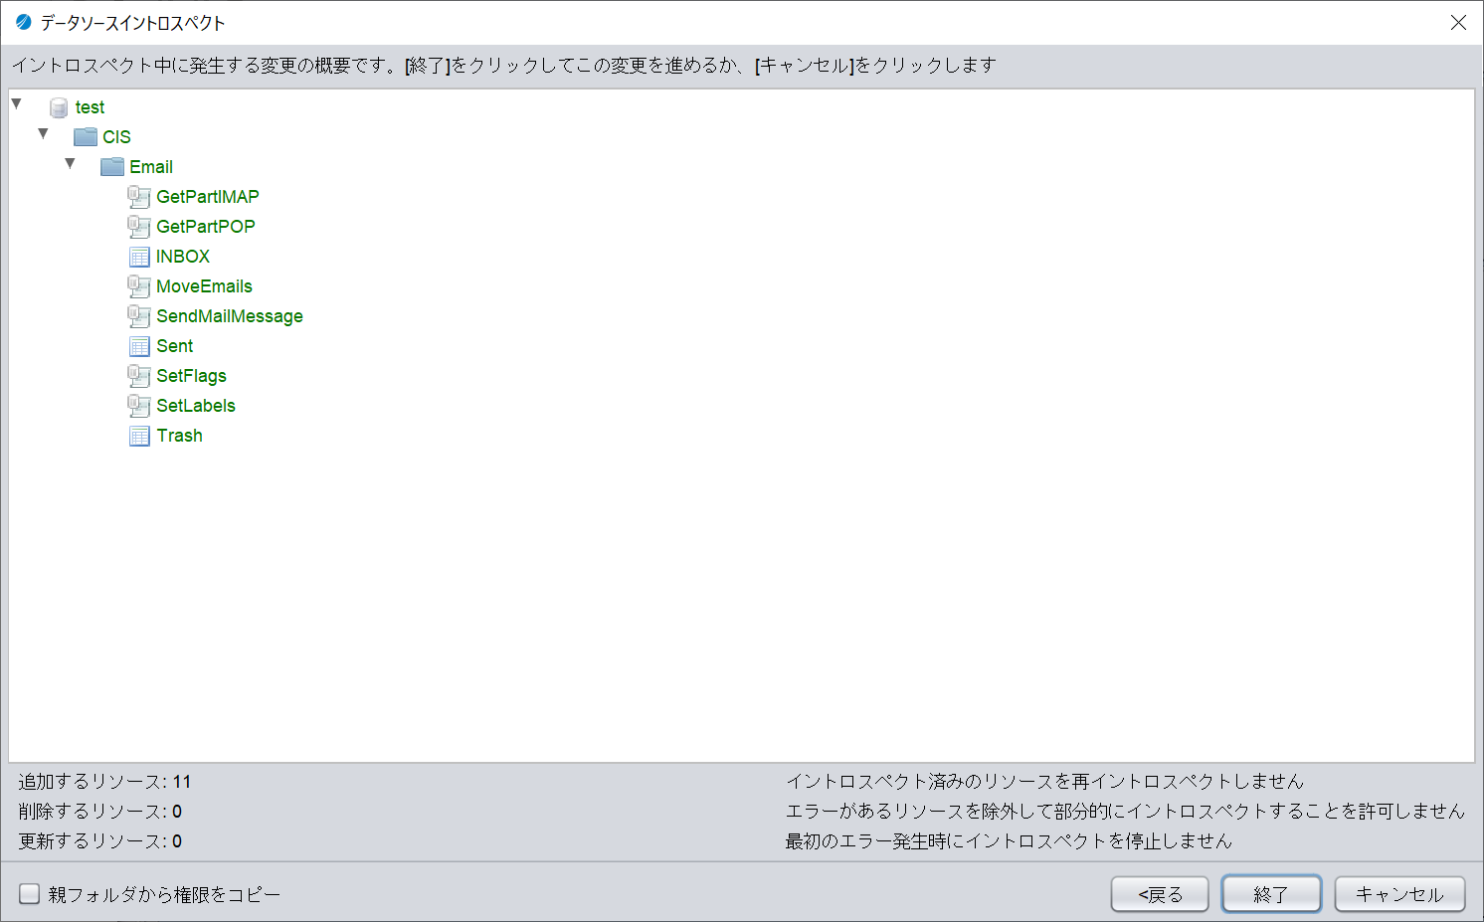Image resolution: width=1484 pixels, height=922 pixels.
Task: Close the データソースイントロスペクト dialog
Action: 1458,22
